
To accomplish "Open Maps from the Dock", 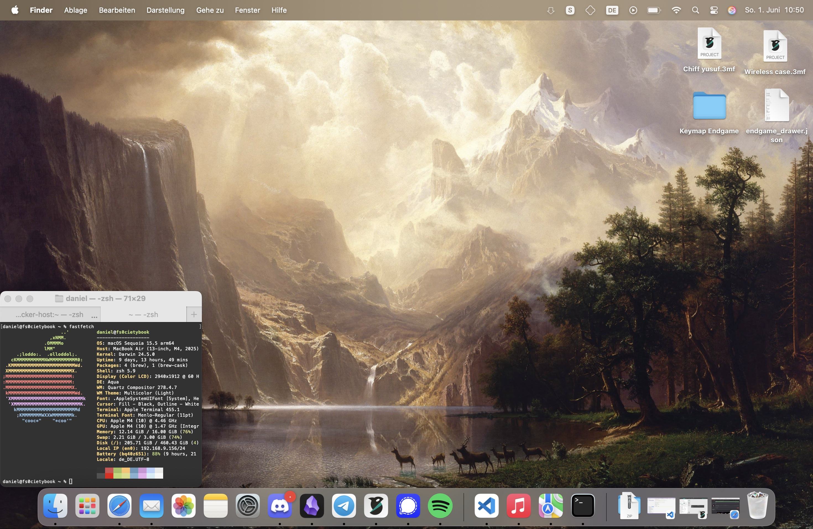I will pos(551,505).
